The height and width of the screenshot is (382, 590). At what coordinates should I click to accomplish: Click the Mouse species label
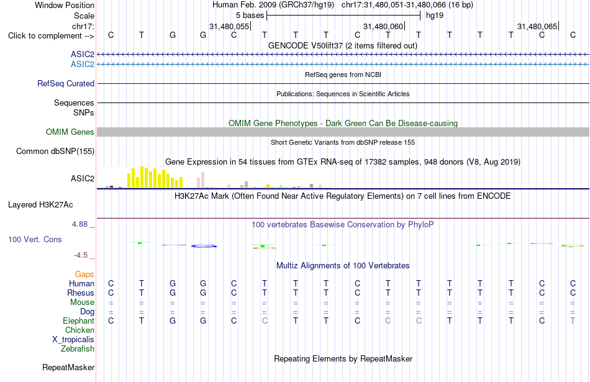pyautogui.click(x=82, y=302)
